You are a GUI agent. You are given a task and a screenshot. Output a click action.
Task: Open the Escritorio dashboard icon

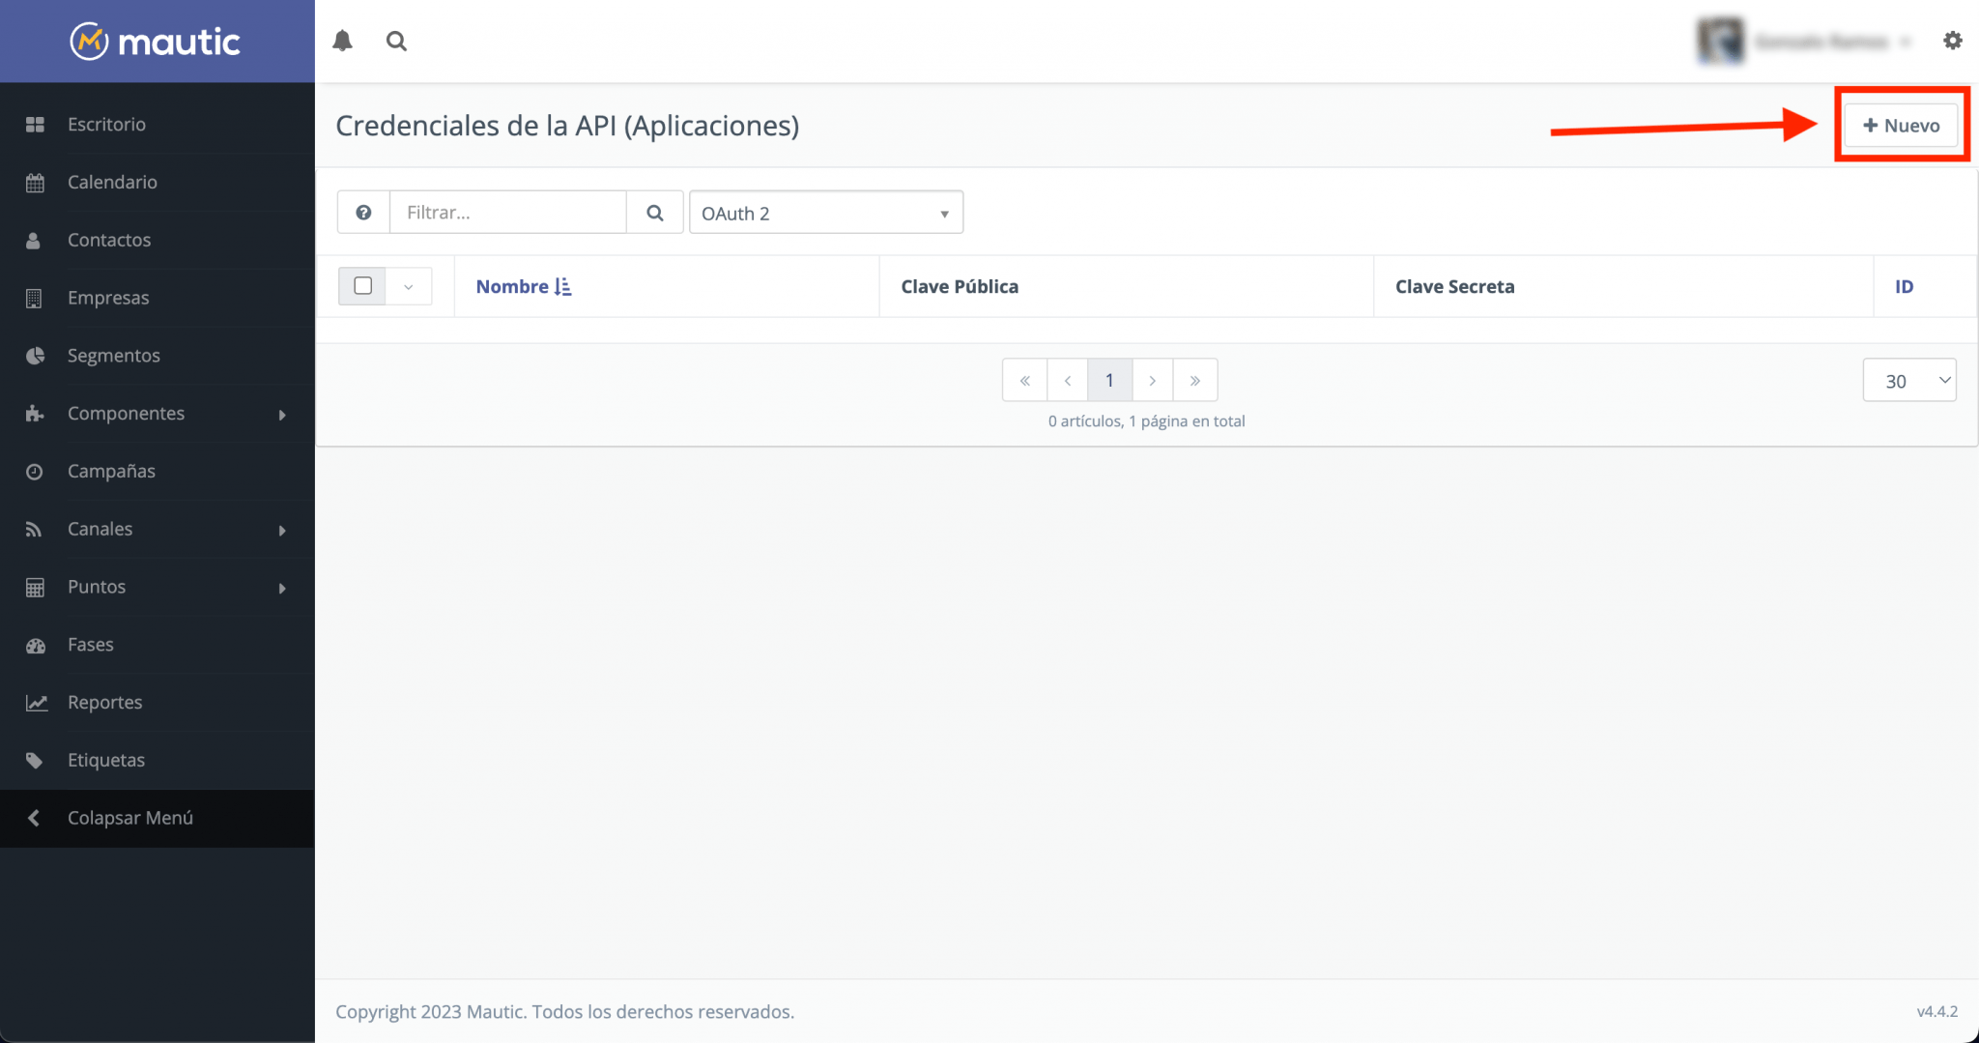[x=36, y=124]
